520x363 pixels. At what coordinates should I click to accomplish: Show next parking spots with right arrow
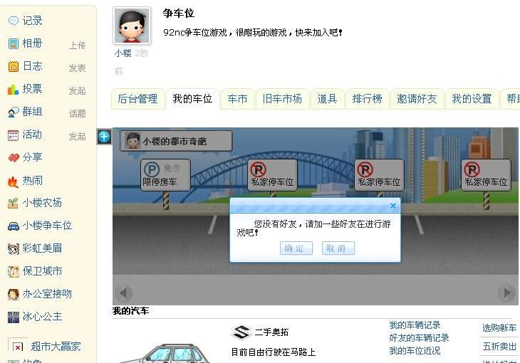[x=506, y=293]
